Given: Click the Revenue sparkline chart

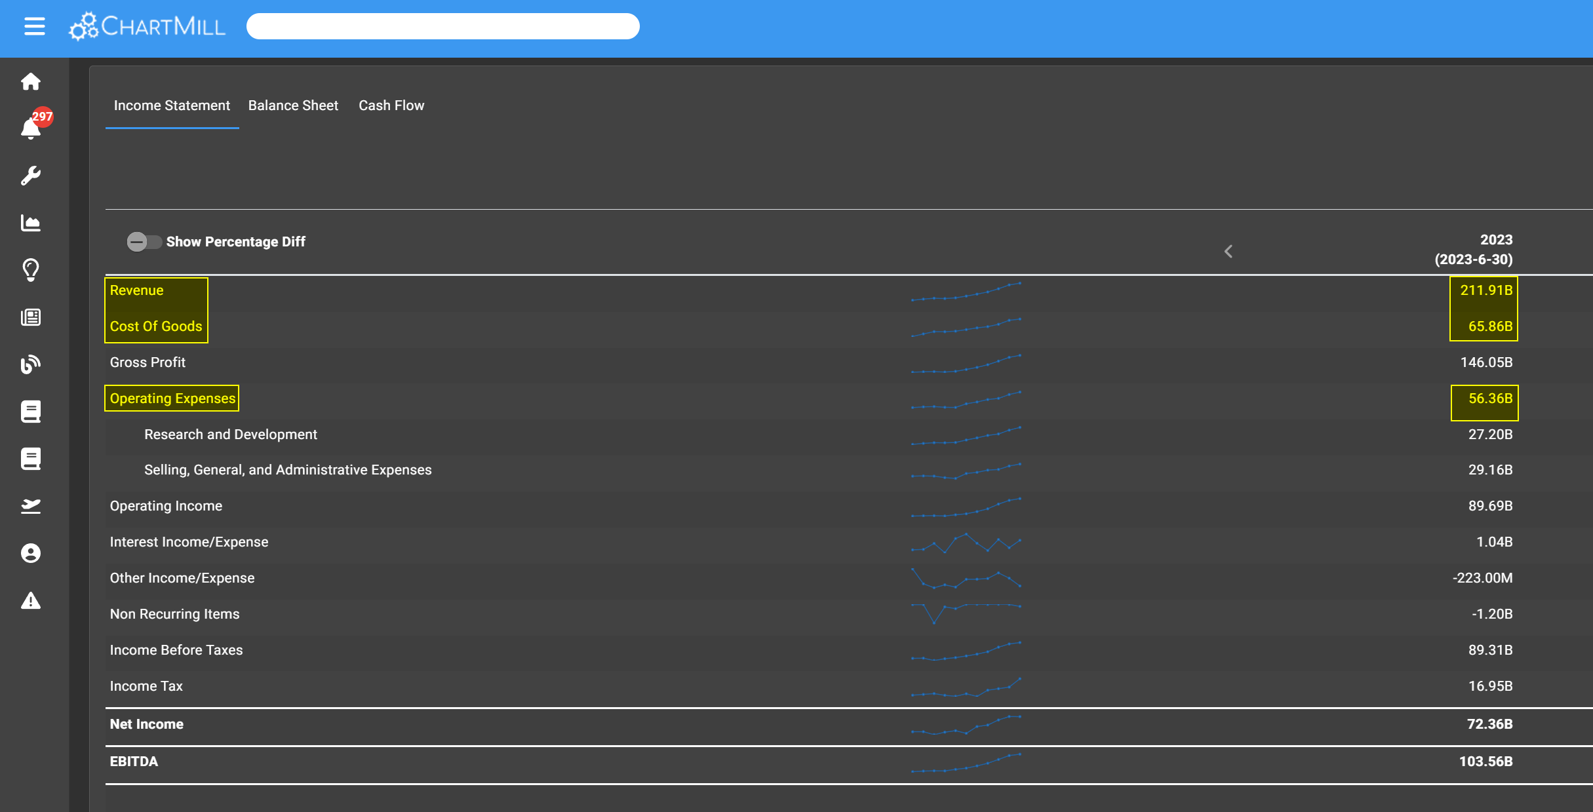Looking at the screenshot, I should coord(966,292).
